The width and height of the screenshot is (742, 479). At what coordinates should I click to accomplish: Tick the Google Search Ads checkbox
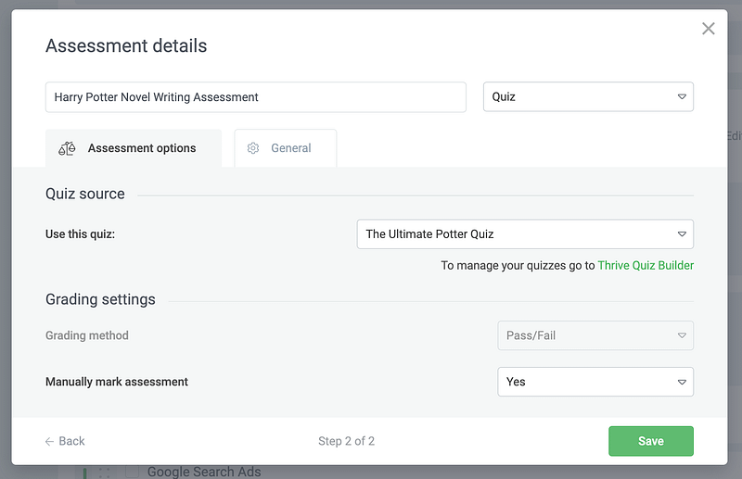pyautogui.click(x=132, y=473)
